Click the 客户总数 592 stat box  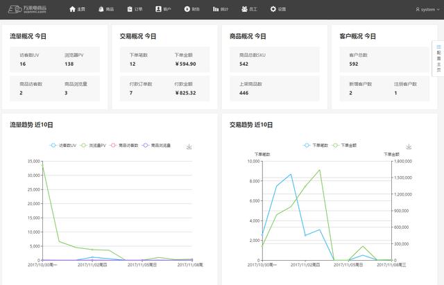[380, 60]
